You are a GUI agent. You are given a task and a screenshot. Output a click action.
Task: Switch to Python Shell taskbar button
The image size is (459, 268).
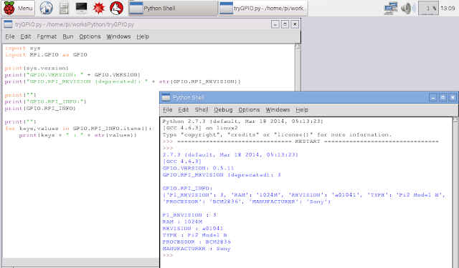point(174,9)
